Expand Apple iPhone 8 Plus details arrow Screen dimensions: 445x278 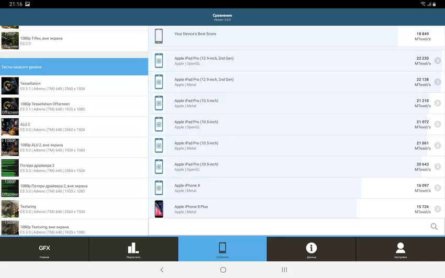point(438,209)
